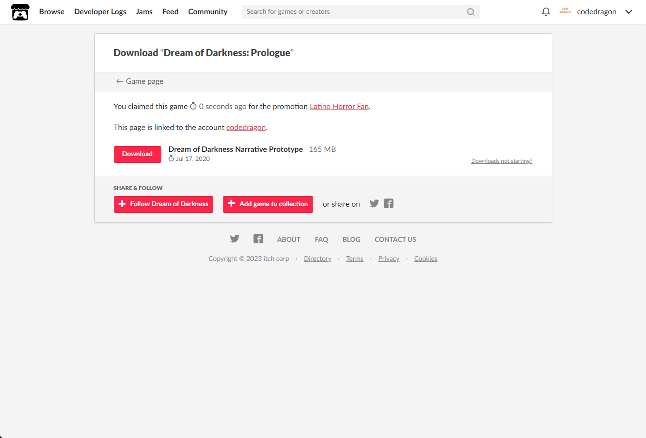Download Dream of Darkness Narrative Prototype
Screen dimensions: 646x438
pos(138,154)
